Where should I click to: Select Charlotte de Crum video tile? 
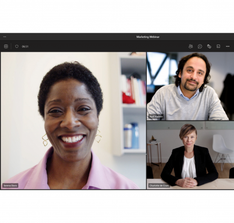click(190, 155)
